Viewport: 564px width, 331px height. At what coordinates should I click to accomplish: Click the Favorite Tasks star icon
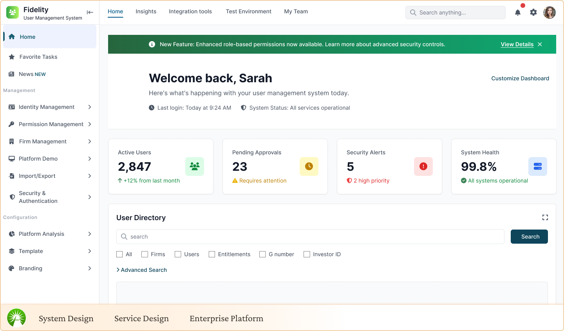pos(12,57)
